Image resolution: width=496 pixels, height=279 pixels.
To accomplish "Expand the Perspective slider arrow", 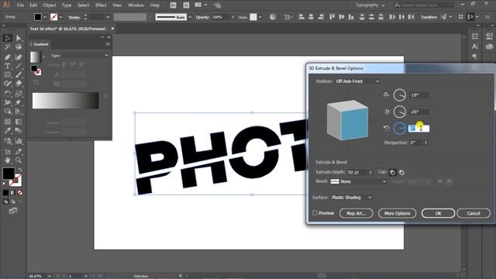I will (x=425, y=143).
